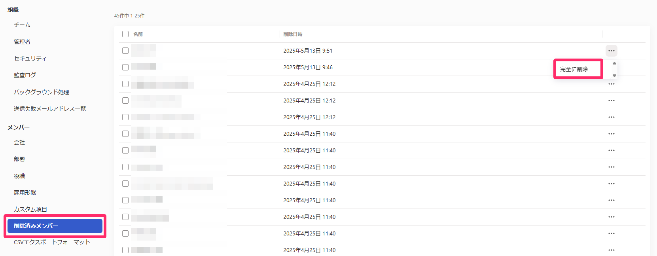This screenshot has height=256, width=657.
Task: Sort by the 削除日時 column header
Action: (x=293, y=34)
